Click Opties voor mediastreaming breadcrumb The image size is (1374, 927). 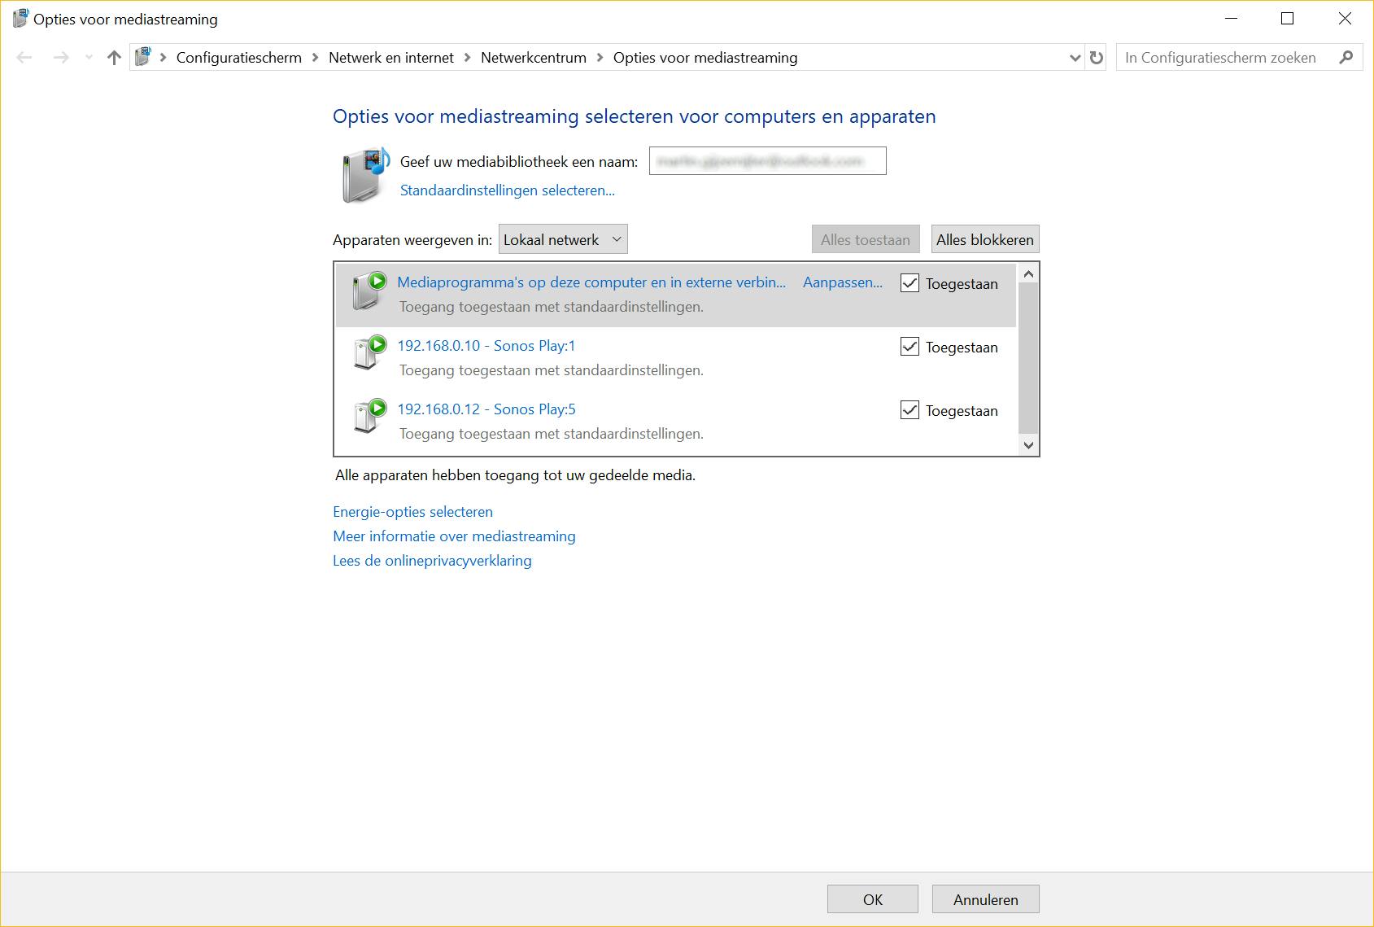705,58
